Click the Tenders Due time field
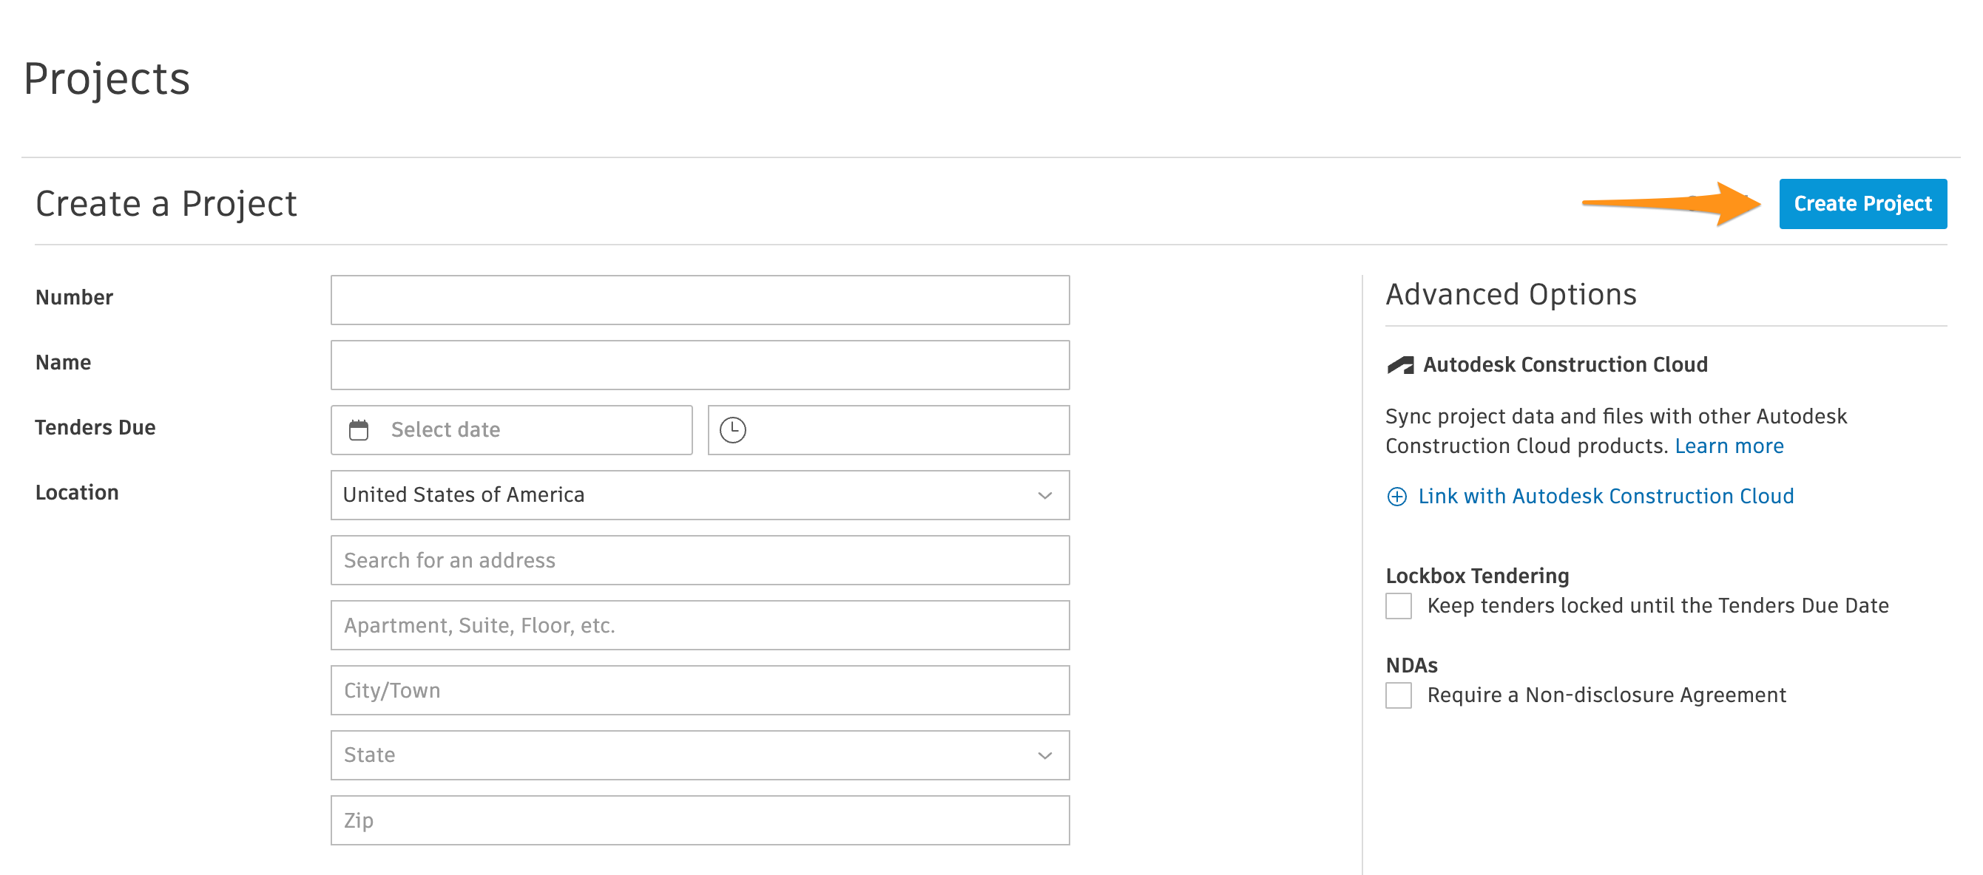 pyautogui.click(x=888, y=430)
